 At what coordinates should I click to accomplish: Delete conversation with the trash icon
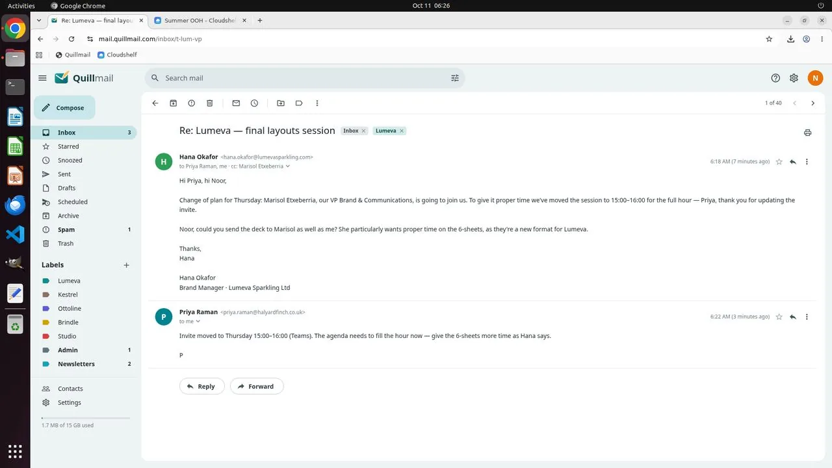click(x=210, y=103)
